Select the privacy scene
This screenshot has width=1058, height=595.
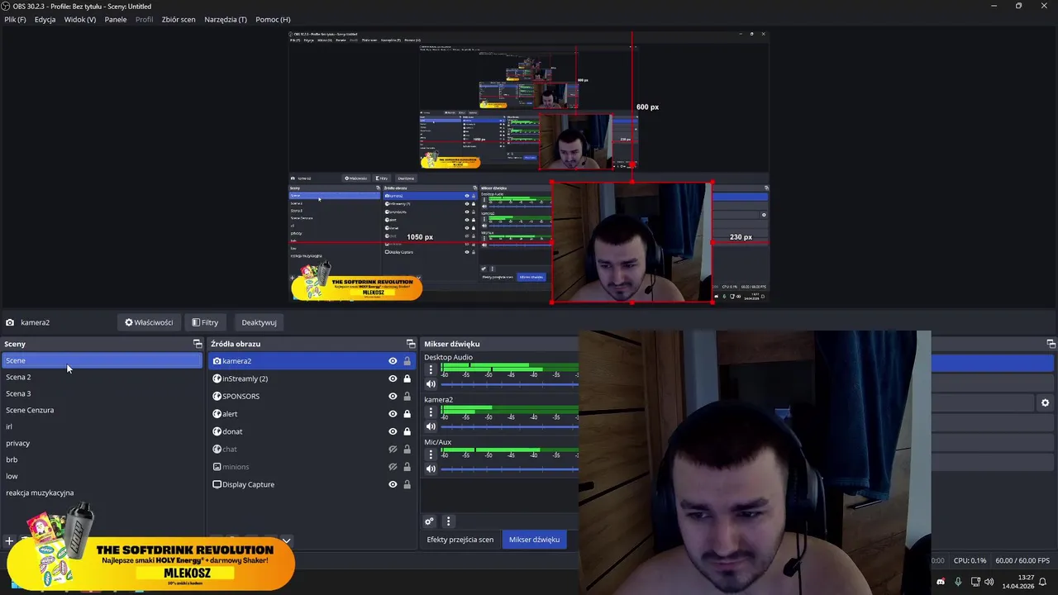pyautogui.click(x=102, y=443)
